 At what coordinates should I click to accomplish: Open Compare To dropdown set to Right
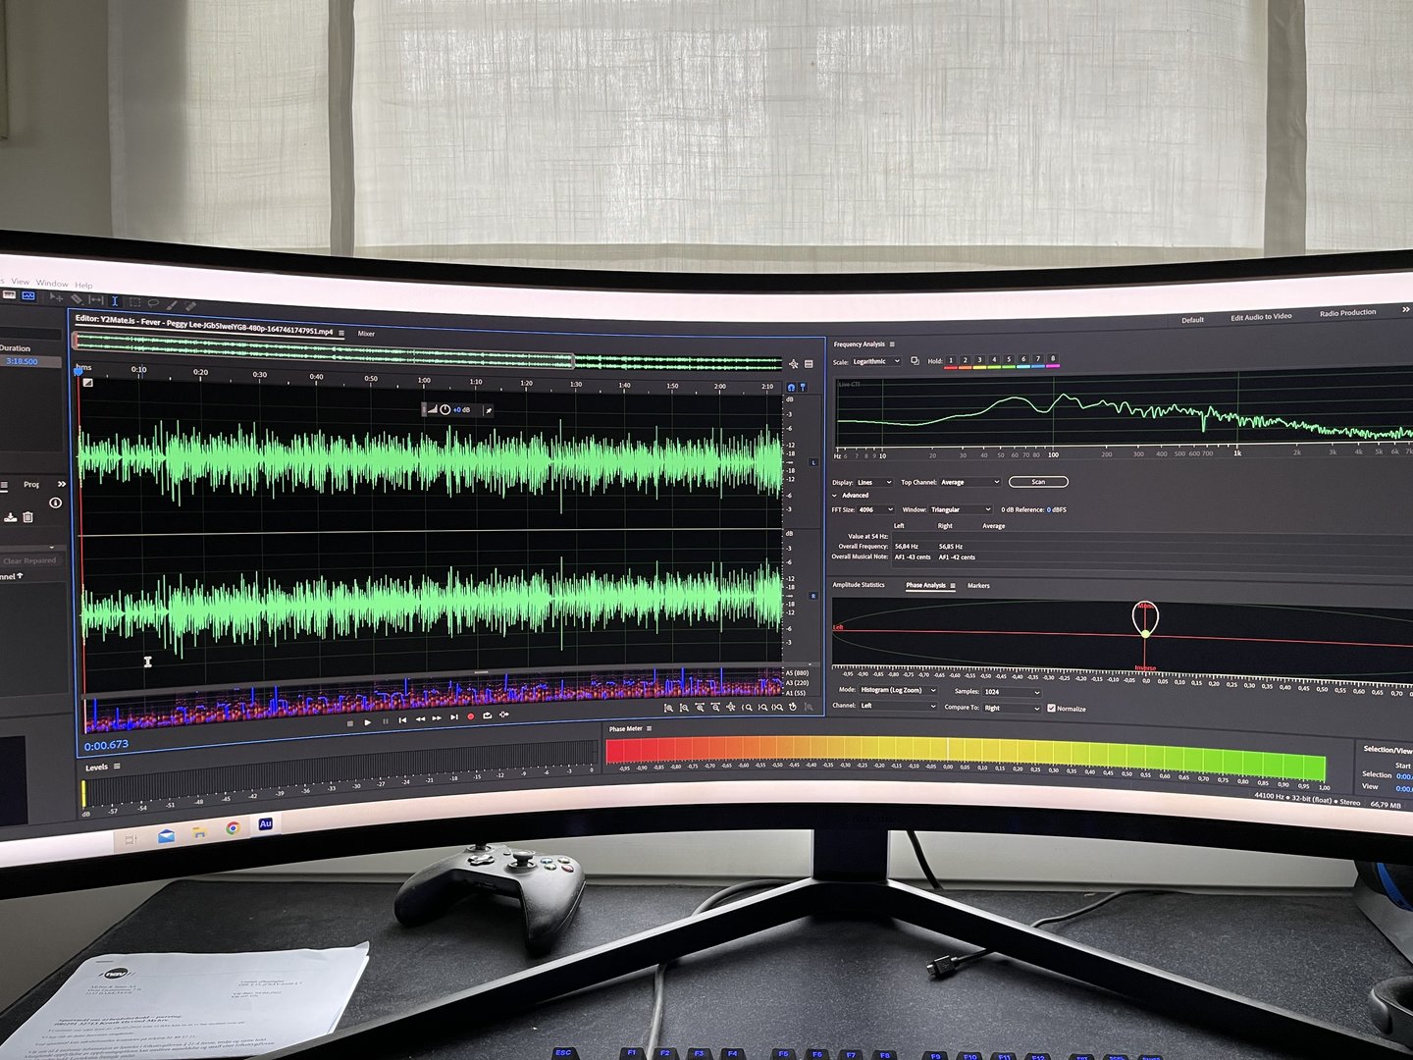click(1012, 708)
